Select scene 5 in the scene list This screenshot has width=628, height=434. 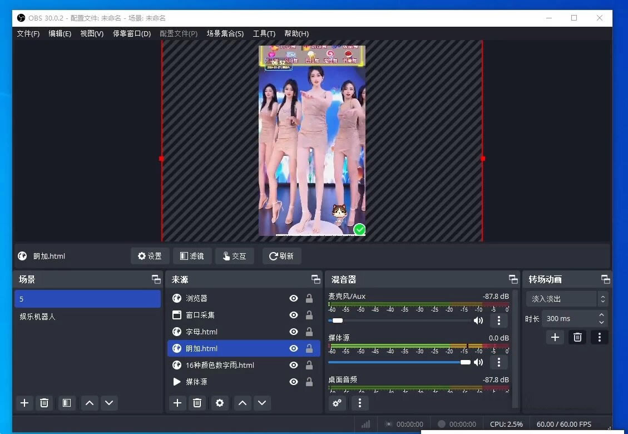tap(87, 299)
